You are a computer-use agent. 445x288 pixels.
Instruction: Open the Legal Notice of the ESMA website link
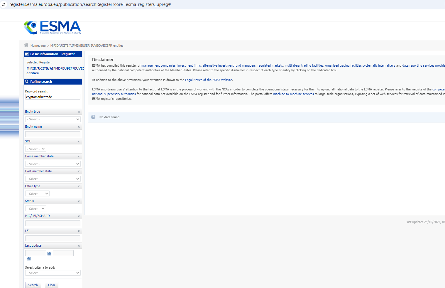pyautogui.click(x=208, y=80)
